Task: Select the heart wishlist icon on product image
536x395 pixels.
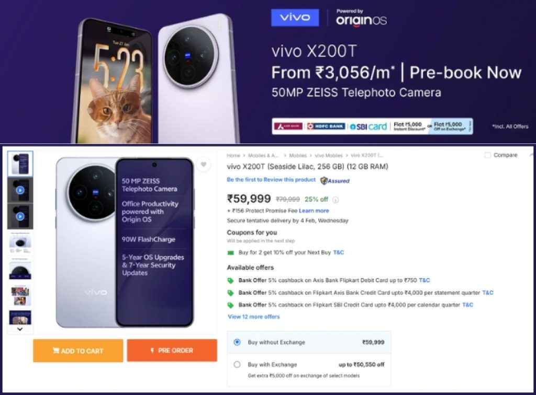Action: pos(204,164)
